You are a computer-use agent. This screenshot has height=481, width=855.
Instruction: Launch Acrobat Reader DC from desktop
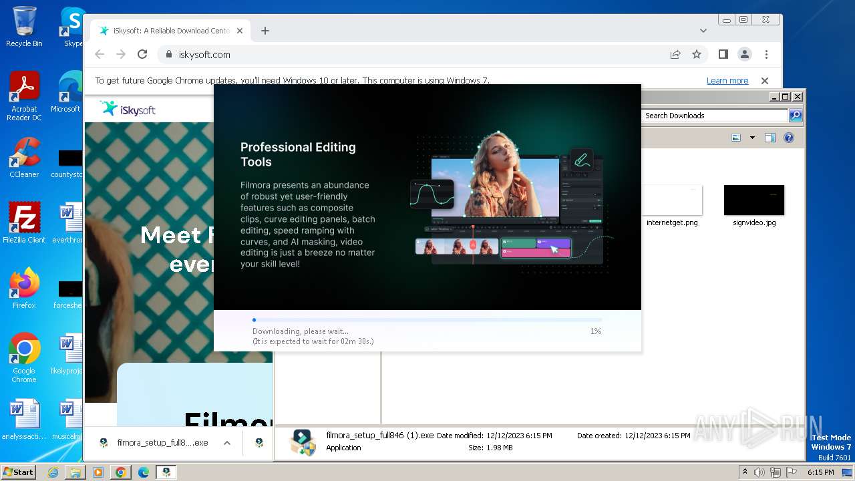(x=24, y=96)
